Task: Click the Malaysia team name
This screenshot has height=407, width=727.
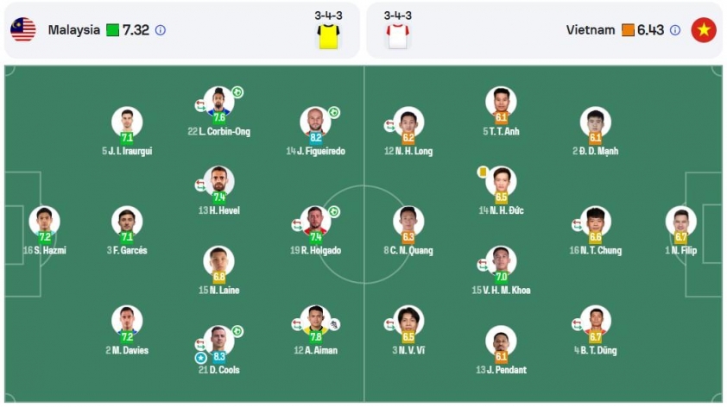Action: click(x=74, y=29)
